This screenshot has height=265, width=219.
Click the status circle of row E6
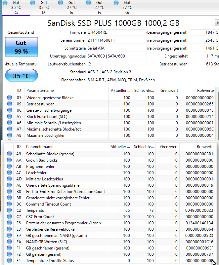9,223
